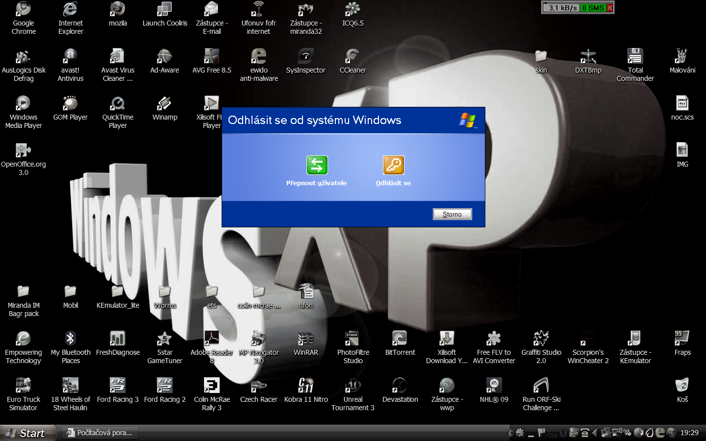Select the CCleaner desktop icon

point(353,56)
